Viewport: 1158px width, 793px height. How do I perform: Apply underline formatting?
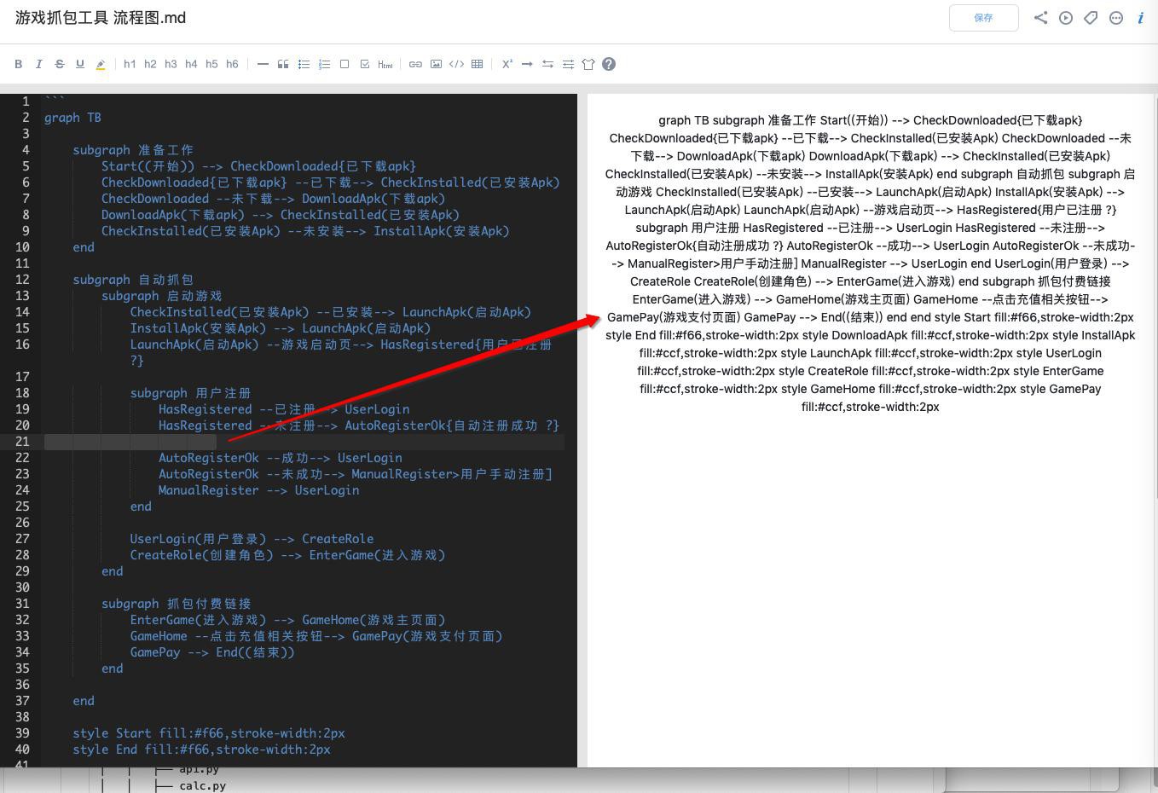click(79, 64)
